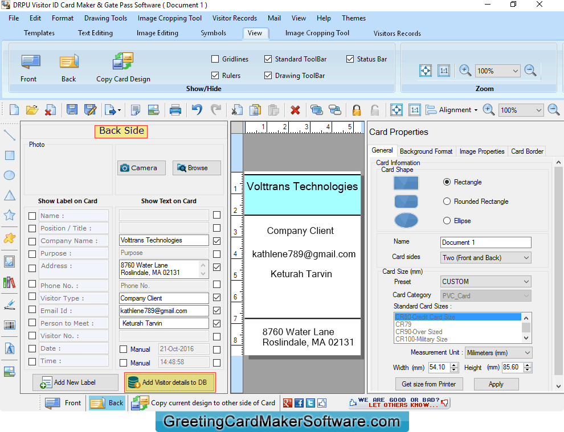Click the Apply button
564x432 pixels.
(x=496, y=384)
